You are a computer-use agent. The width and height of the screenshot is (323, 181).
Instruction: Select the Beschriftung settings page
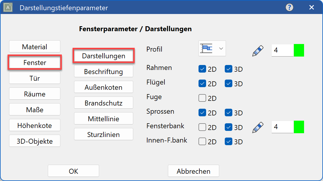tap(103, 71)
